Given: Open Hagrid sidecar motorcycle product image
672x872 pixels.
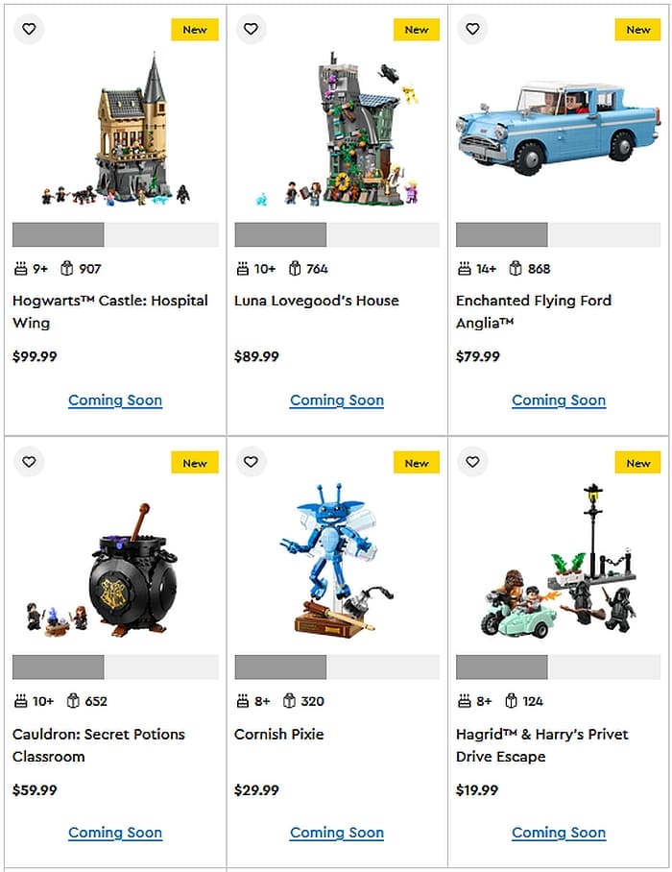Looking at the screenshot, I should pos(558,562).
